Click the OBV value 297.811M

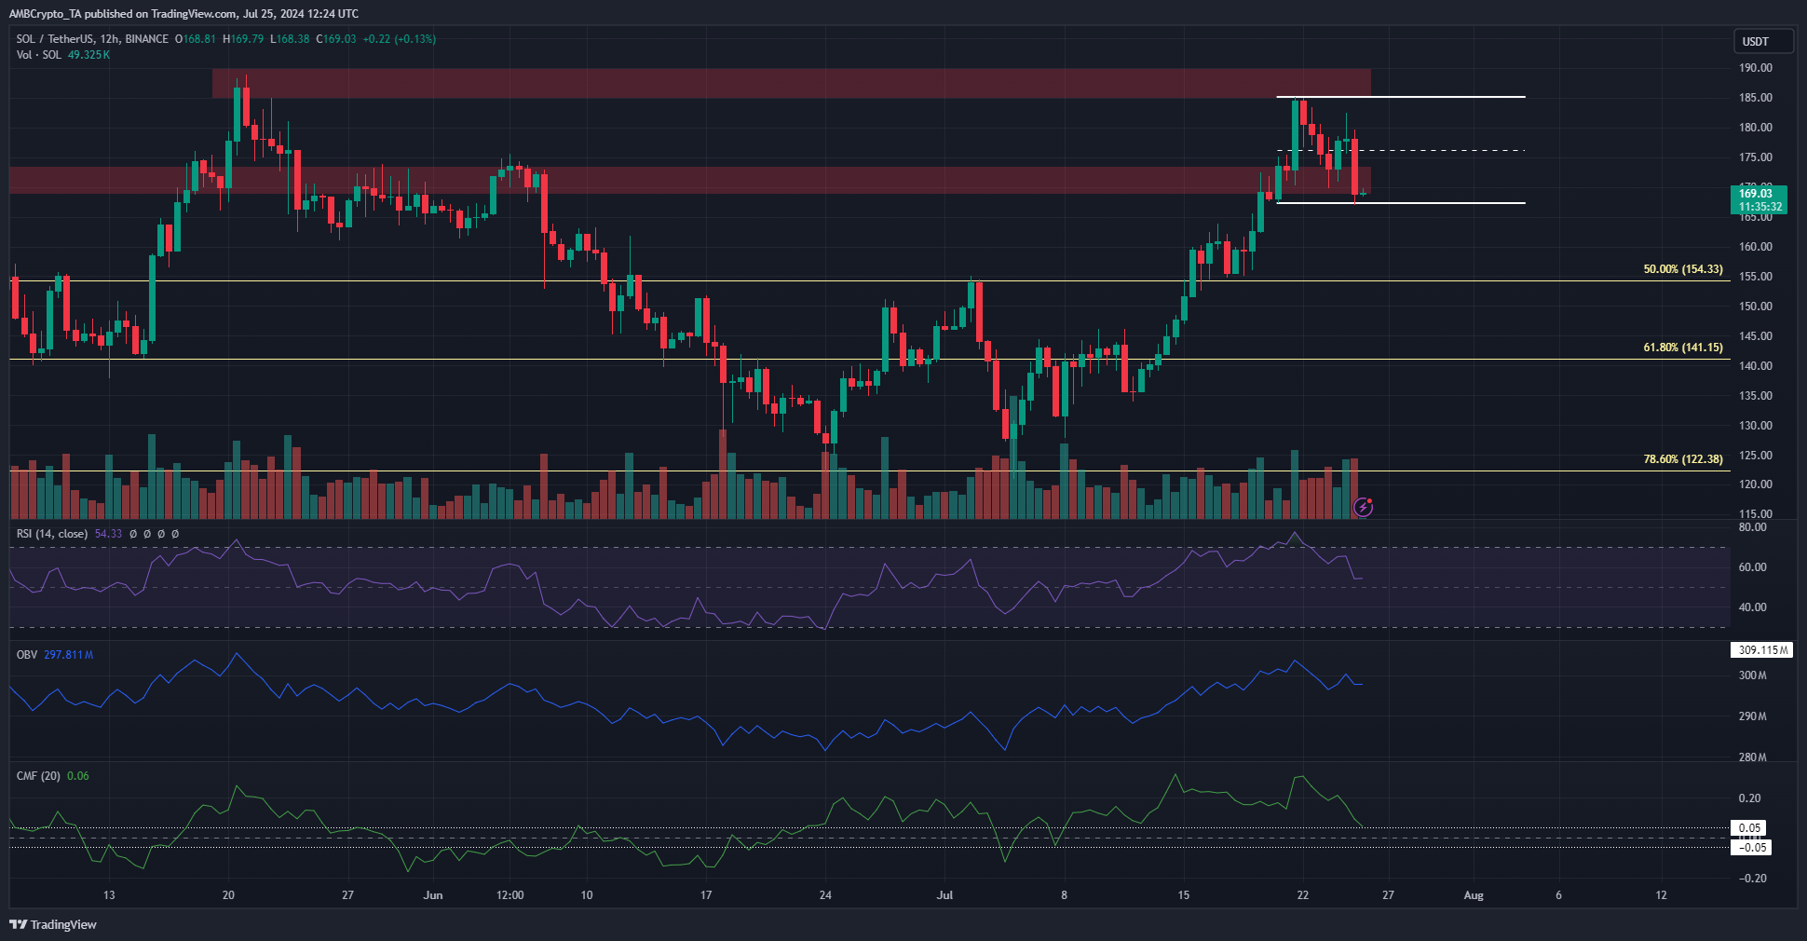(x=69, y=655)
